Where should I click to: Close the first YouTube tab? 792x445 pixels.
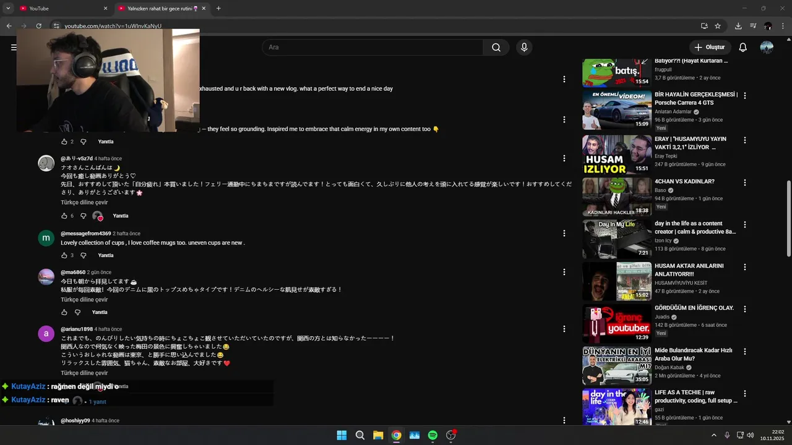(105, 9)
